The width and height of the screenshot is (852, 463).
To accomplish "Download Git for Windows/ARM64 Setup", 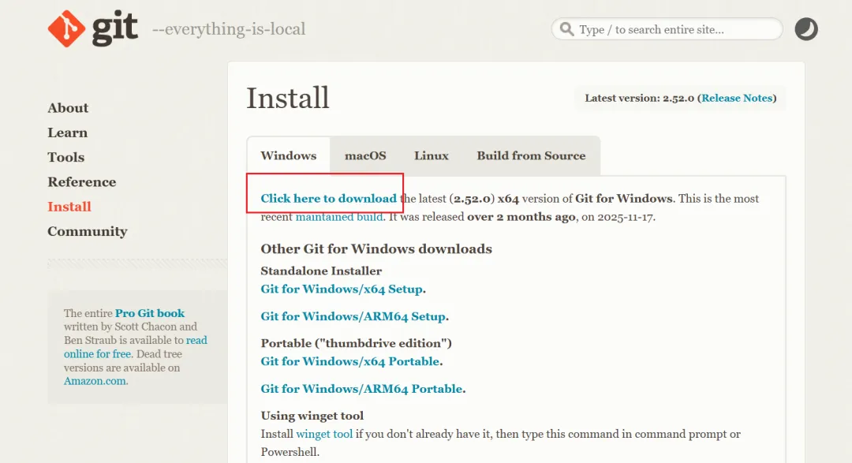I will 353,316.
